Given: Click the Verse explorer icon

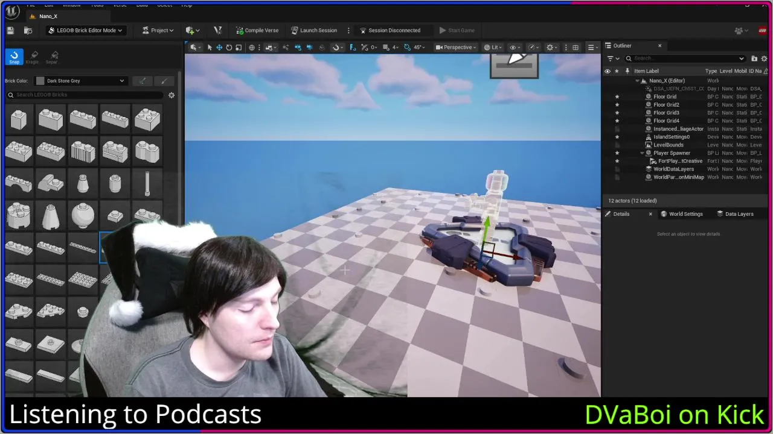Looking at the screenshot, I should coord(218,30).
